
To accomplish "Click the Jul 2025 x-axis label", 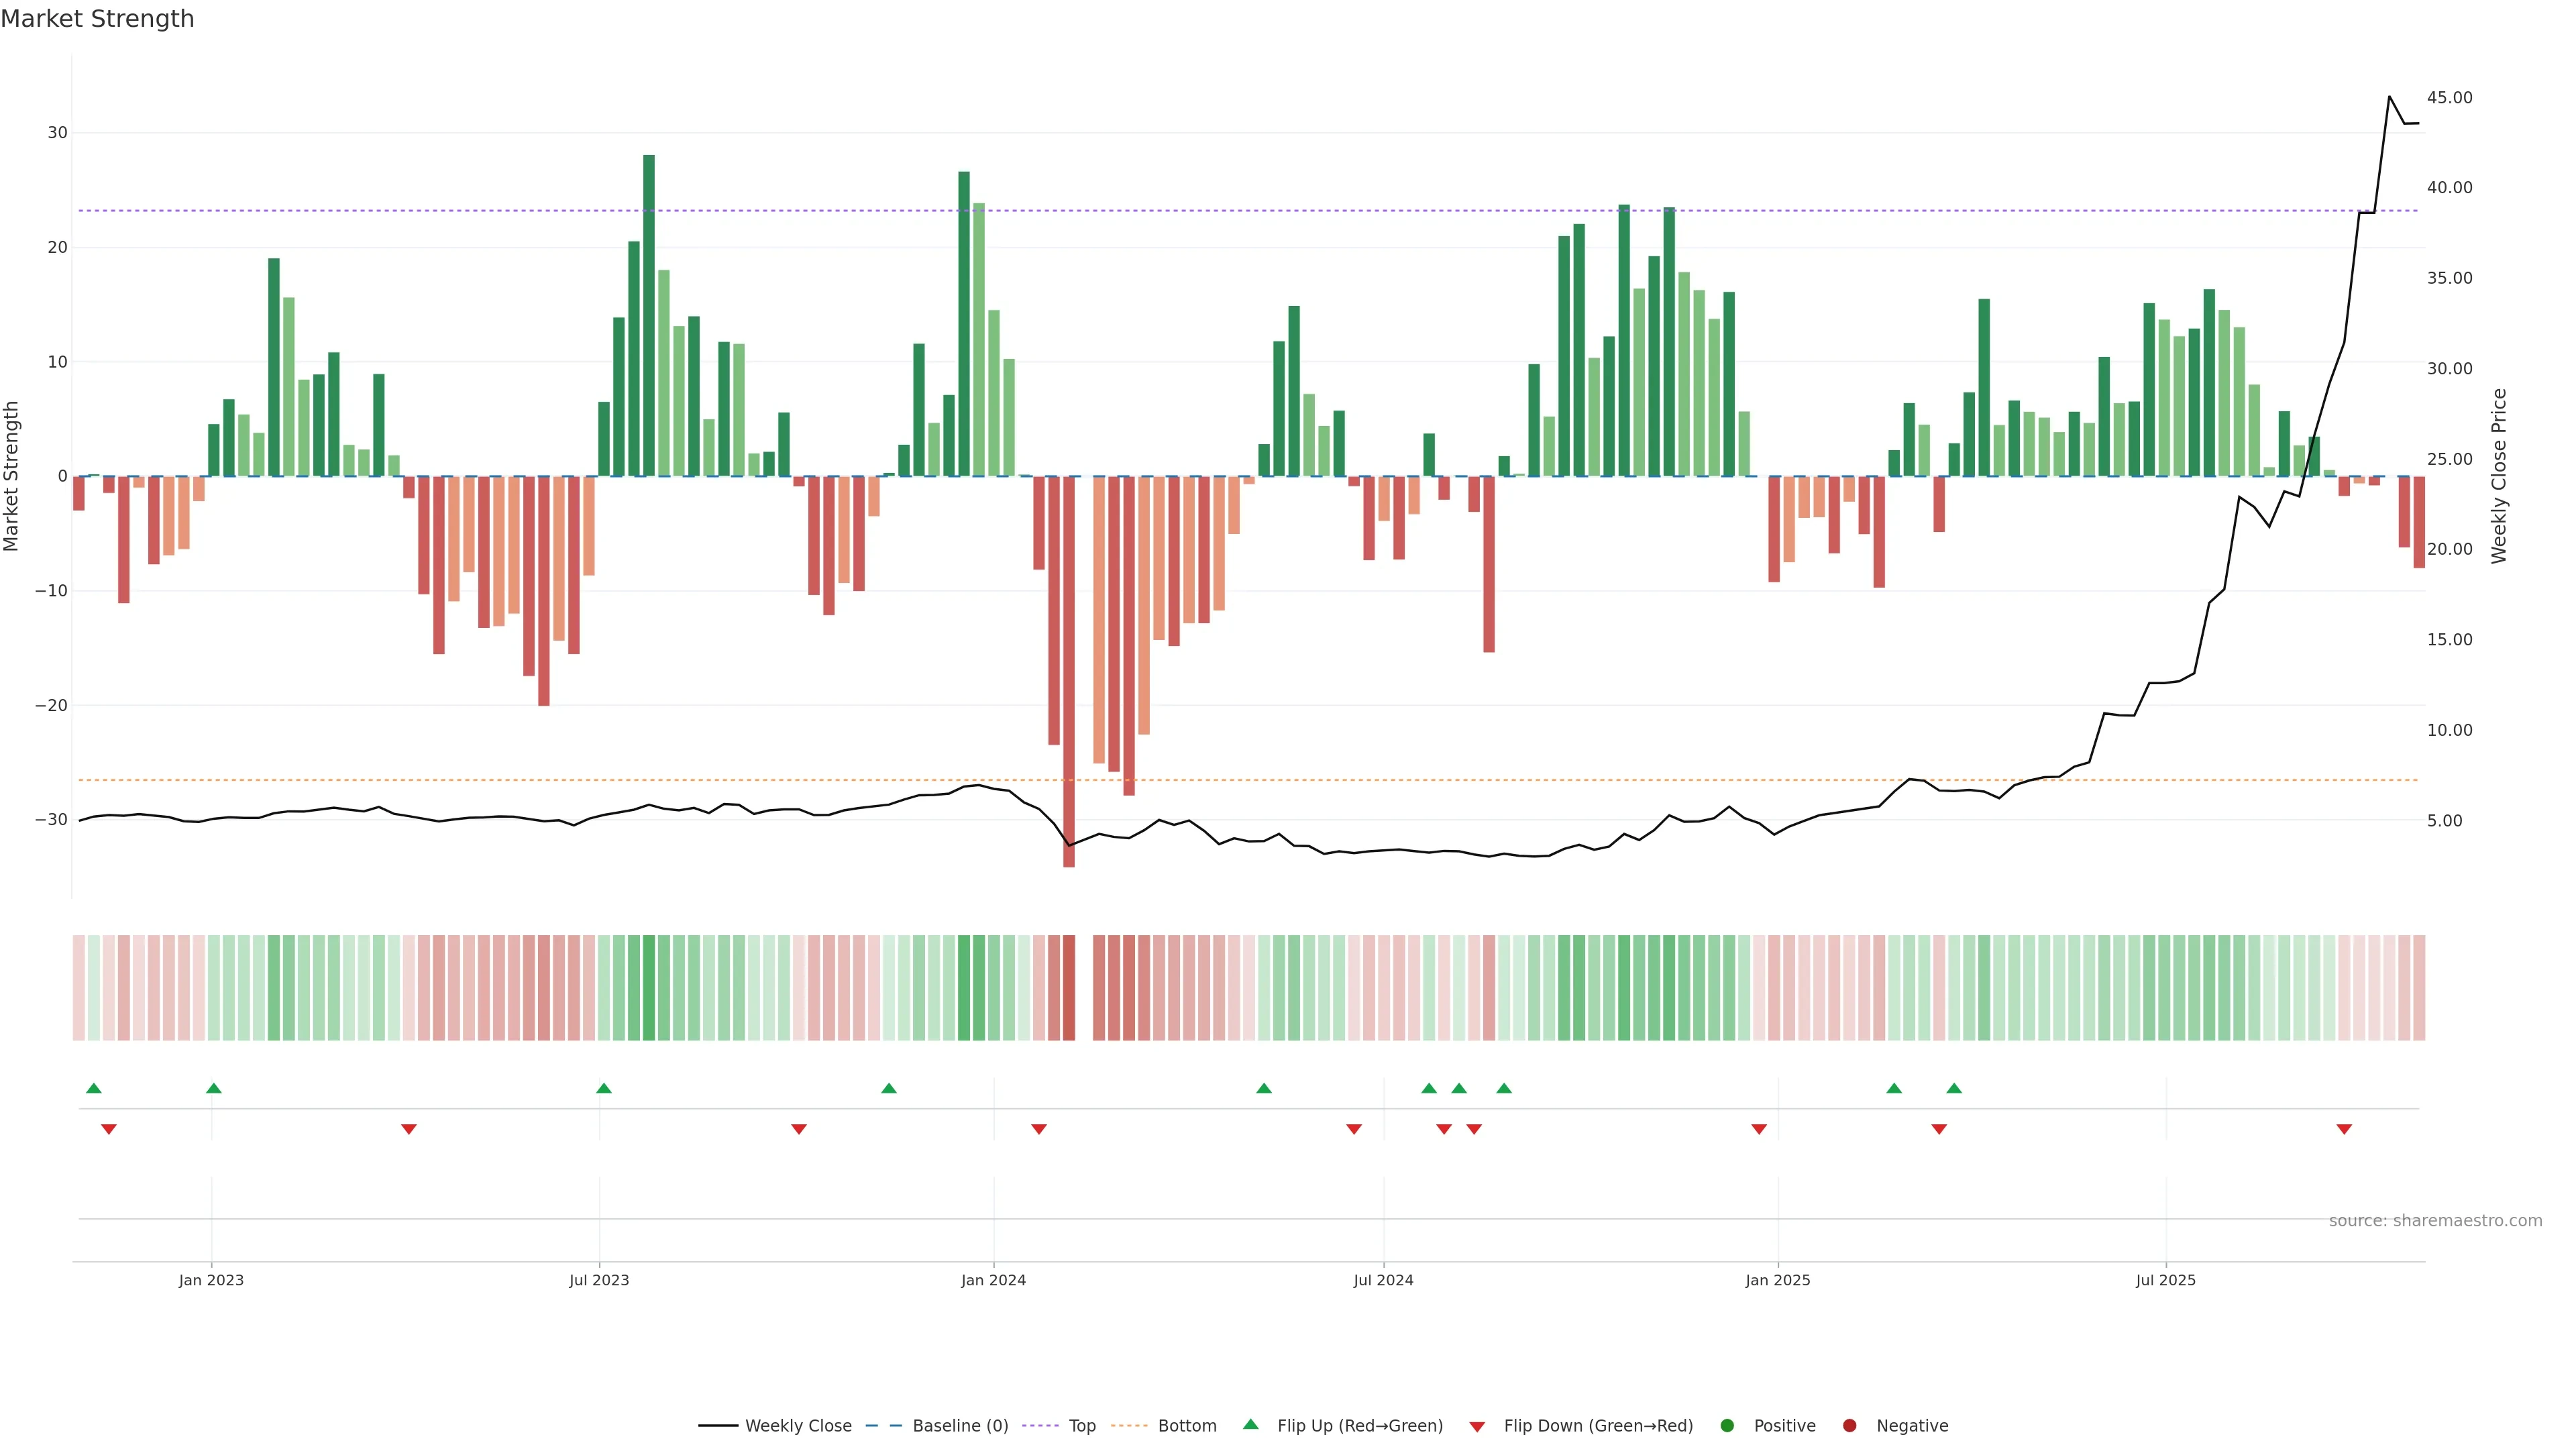I will point(2165,1280).
